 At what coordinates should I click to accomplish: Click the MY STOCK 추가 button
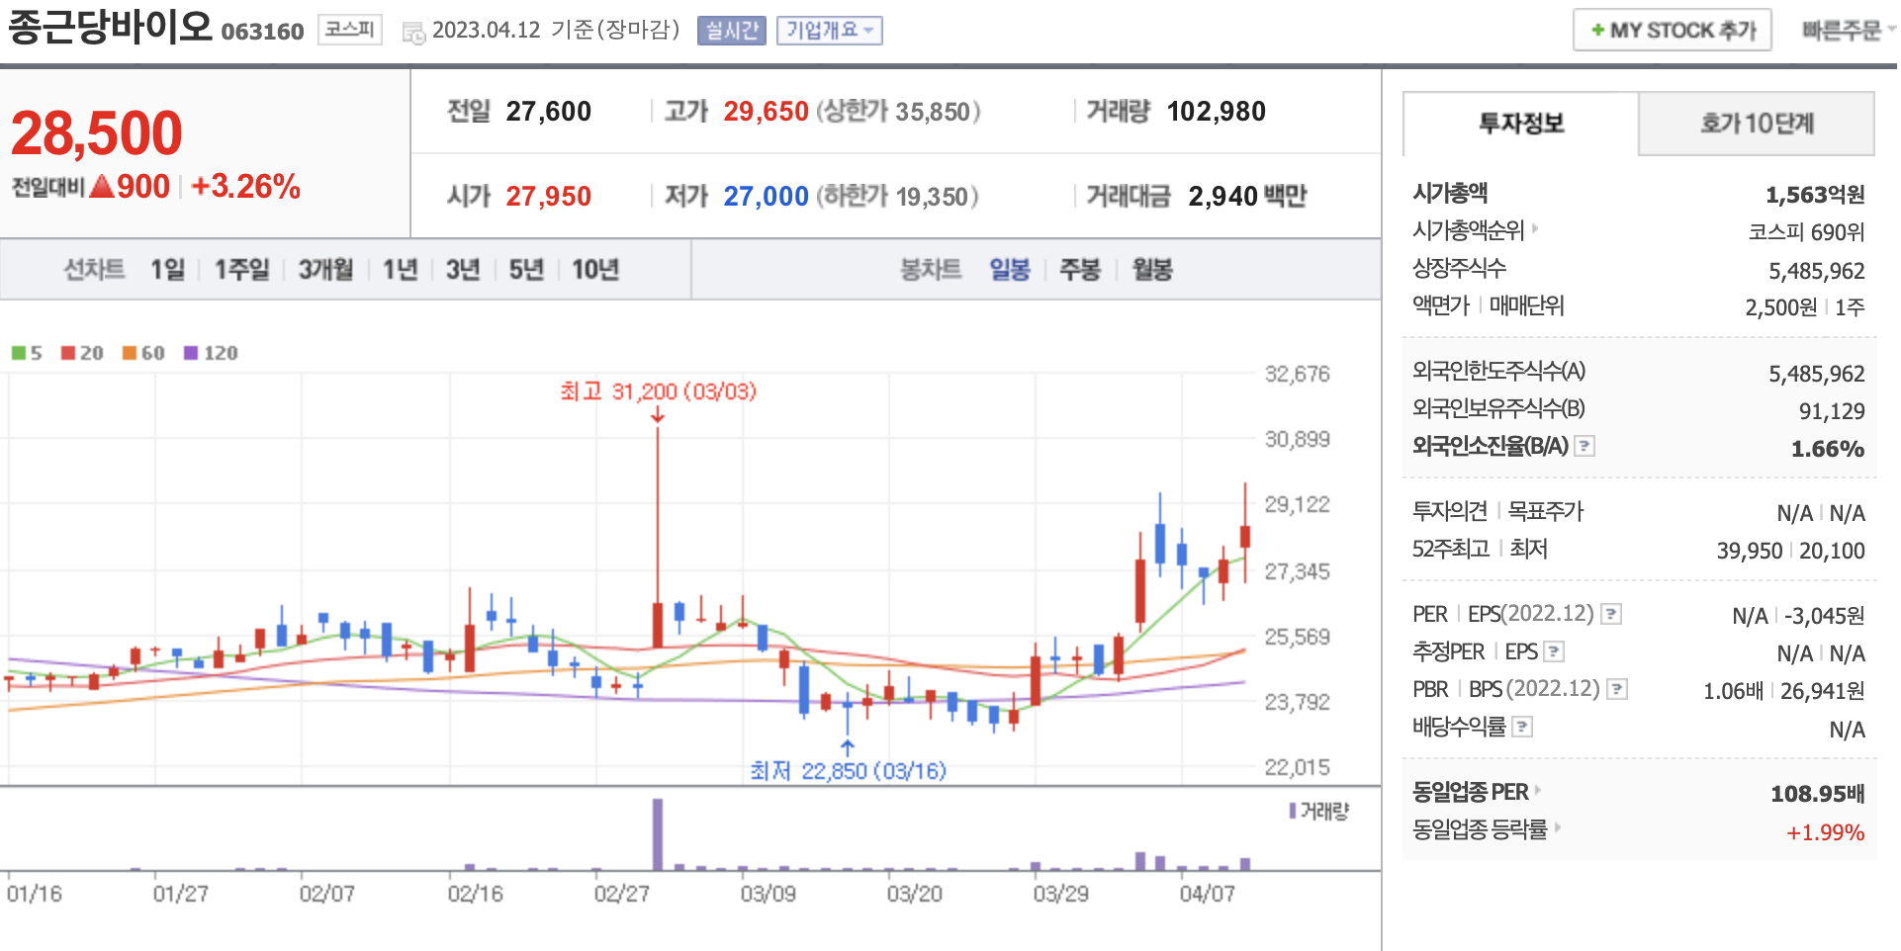click(x=1672, y=31)
